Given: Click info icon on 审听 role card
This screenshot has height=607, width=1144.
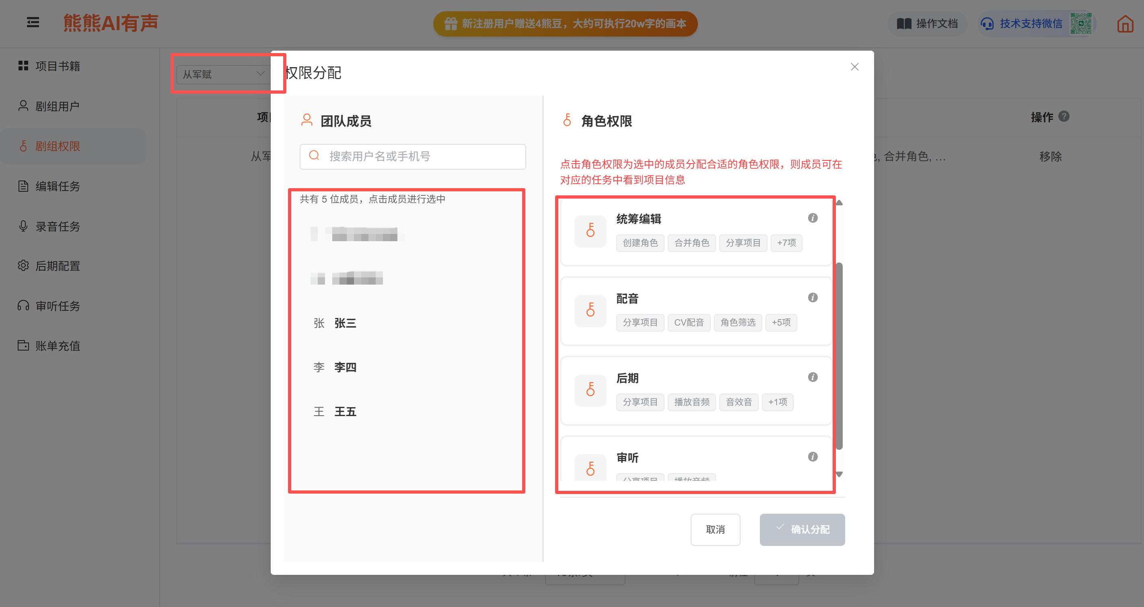Looking at the screenshot, I should pos(812,457).
